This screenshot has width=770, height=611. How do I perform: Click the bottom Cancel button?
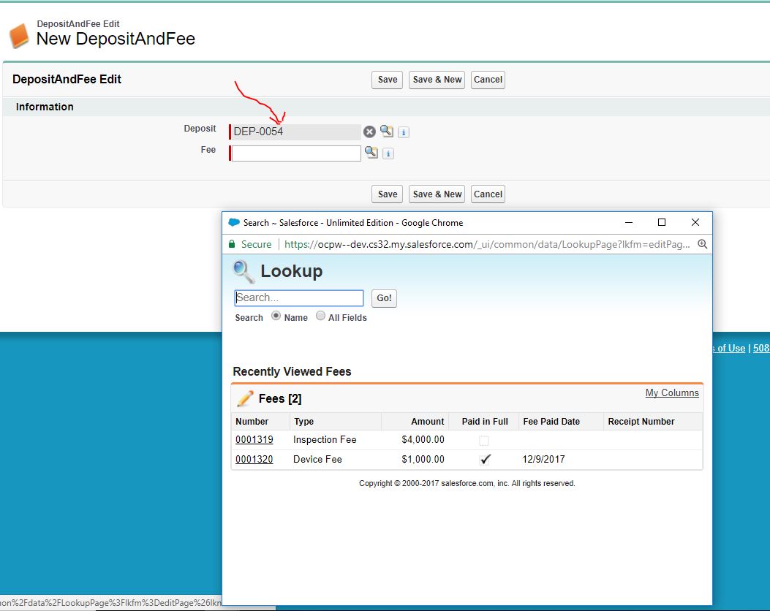coord(488,194)
